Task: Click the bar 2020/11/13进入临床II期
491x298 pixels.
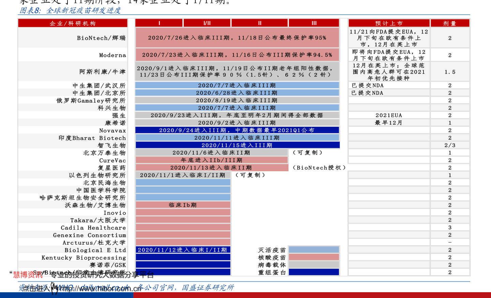Action: pos(212,168)
